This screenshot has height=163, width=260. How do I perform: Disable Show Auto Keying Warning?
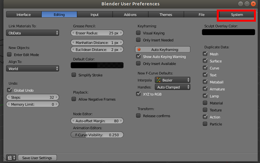click(138, 56)
